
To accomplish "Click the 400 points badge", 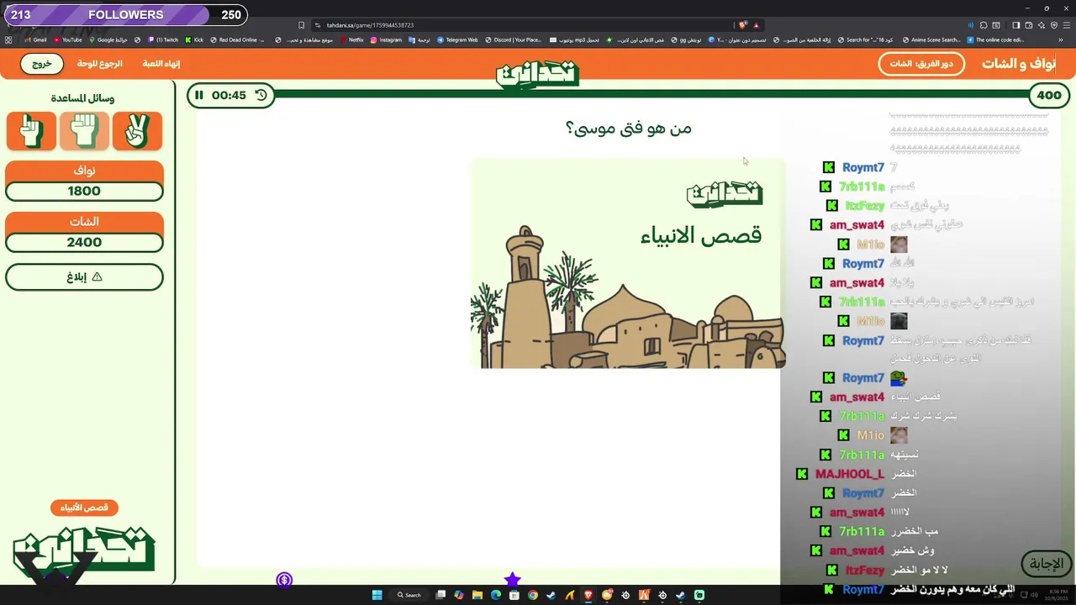I will (x=1049, y=95).
